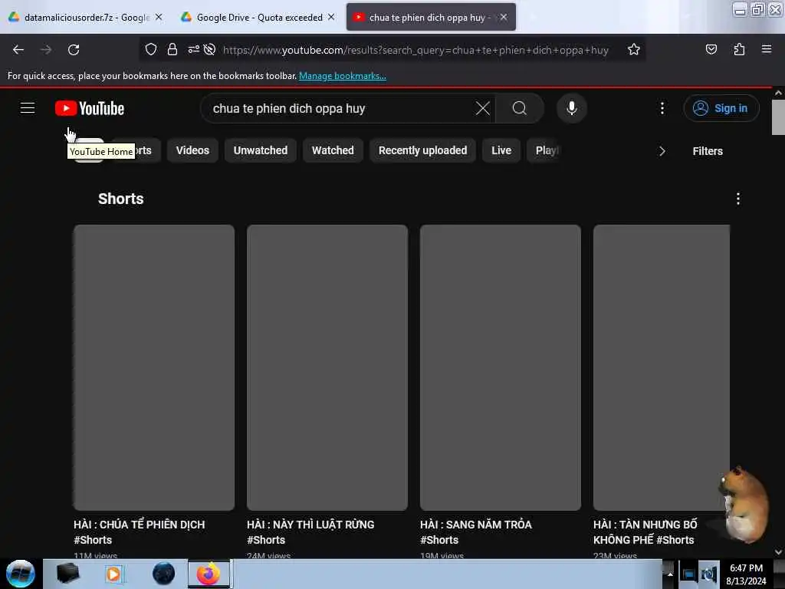Viewport: 785px width, 589px height.
Task: Click the volume tray icon
Action: coord(708,574)
